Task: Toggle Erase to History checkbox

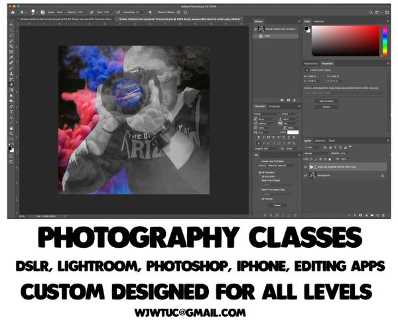Action: click(156, 12)
